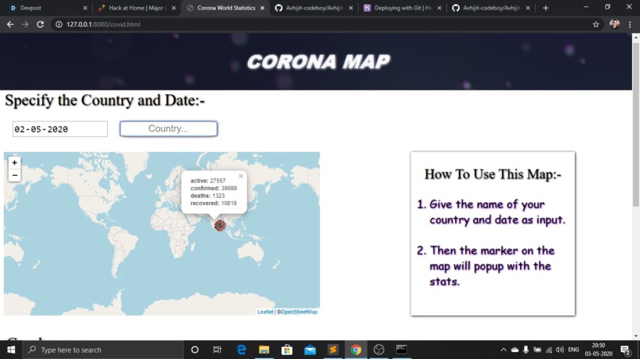Viewport: 640px width, 359px height.
Task: Open the command prompt taskbar icon
Action: pyautogui.click(x=402, y=349)
